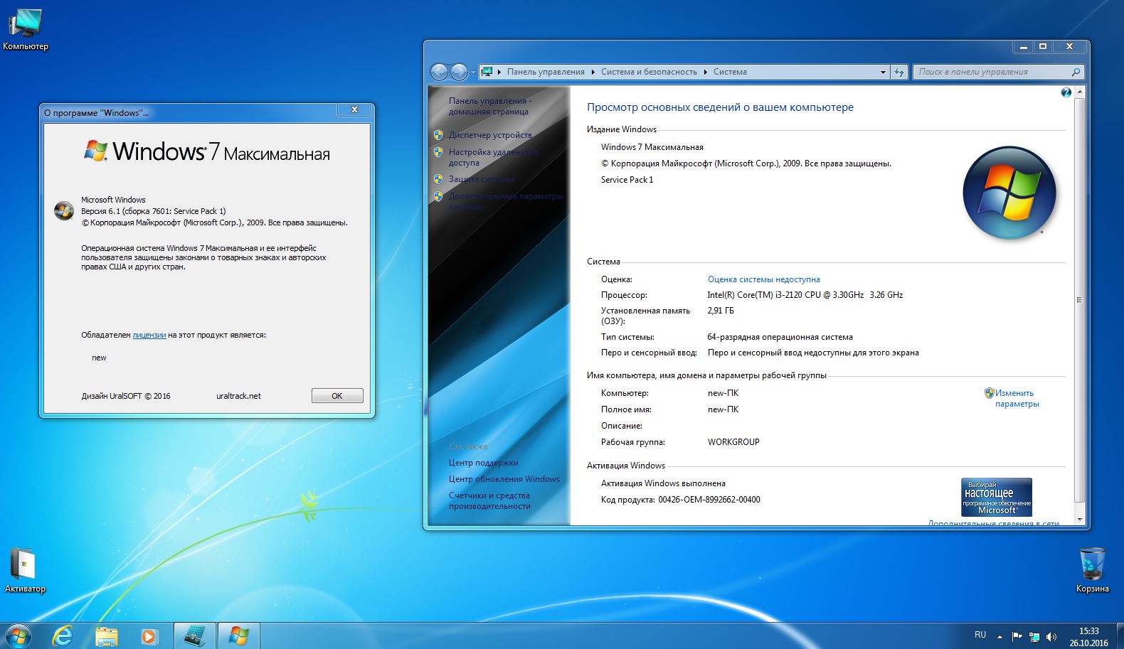Open Диспетчер устройств in the sidebar

click(x=490, y=135)
